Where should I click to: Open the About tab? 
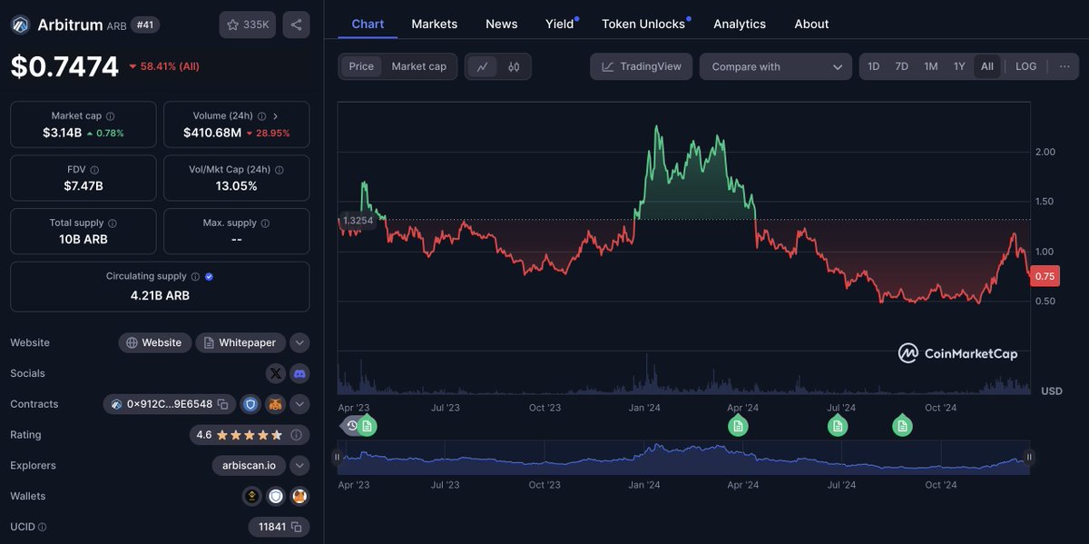click(x=811, y=24)
